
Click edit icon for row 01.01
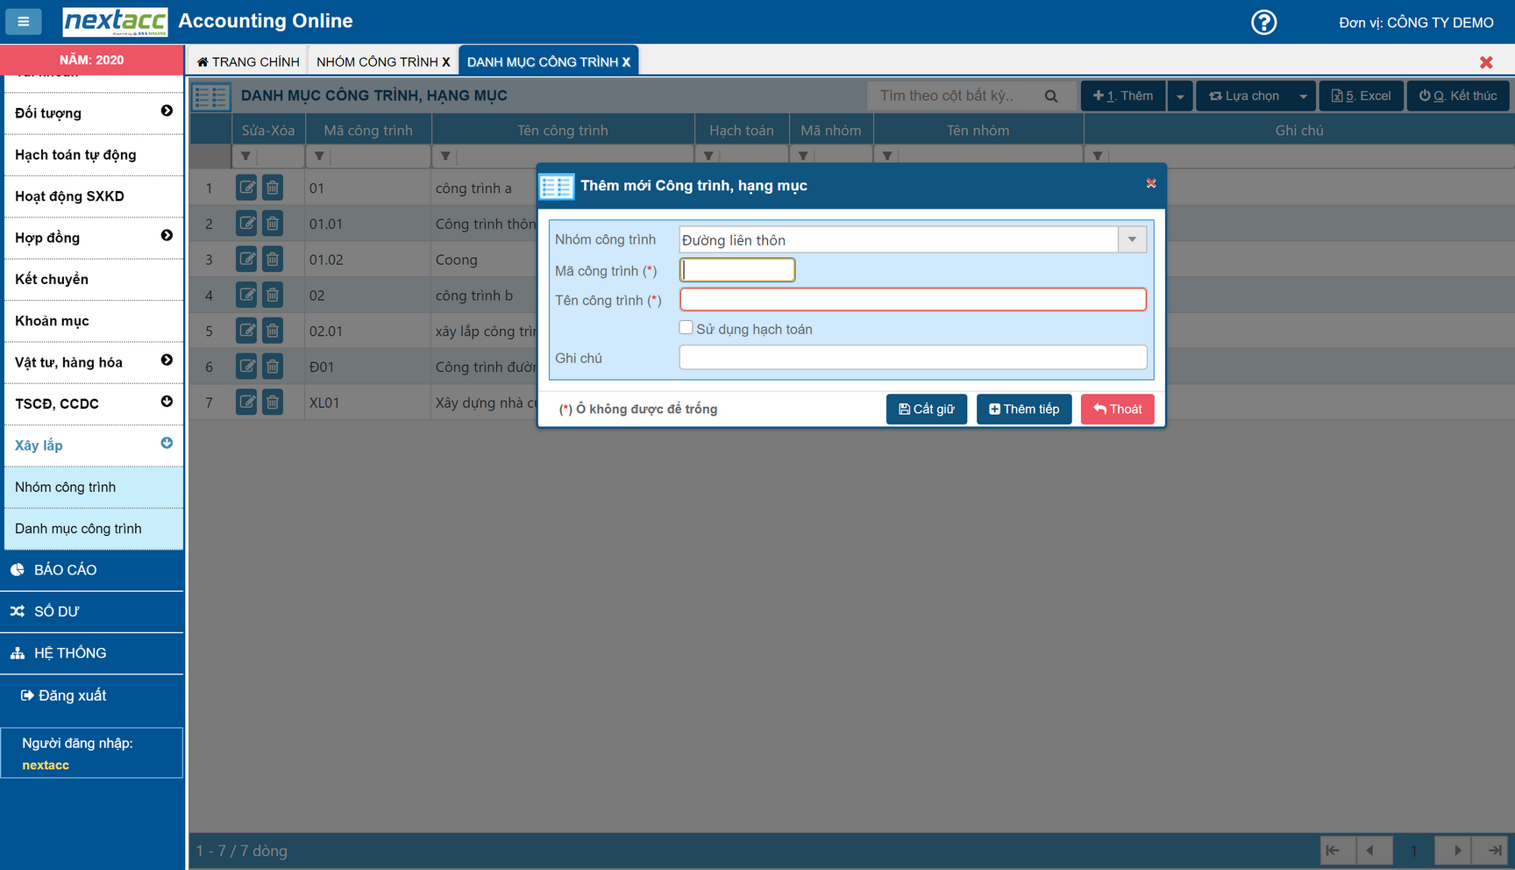click(246, 224)
